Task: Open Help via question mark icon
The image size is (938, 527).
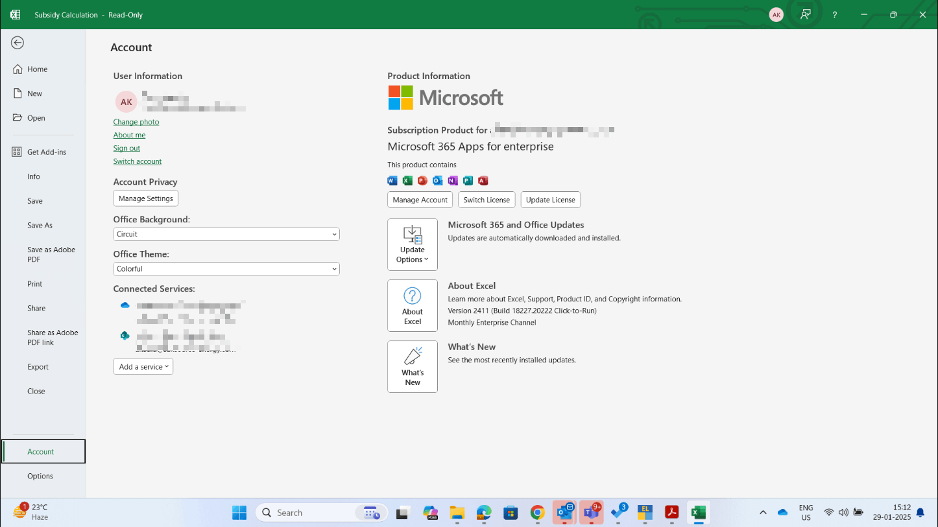Action: [x=835, y=15]
